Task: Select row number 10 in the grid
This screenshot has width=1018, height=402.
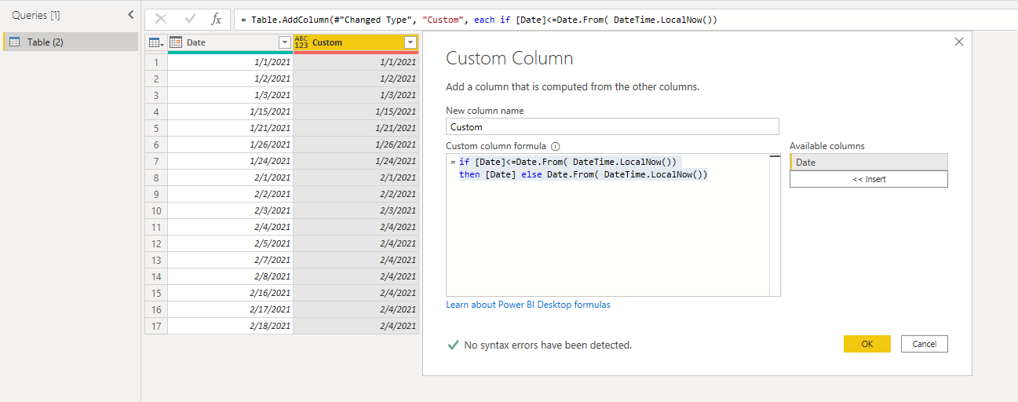Action: (x=156, y=210)
